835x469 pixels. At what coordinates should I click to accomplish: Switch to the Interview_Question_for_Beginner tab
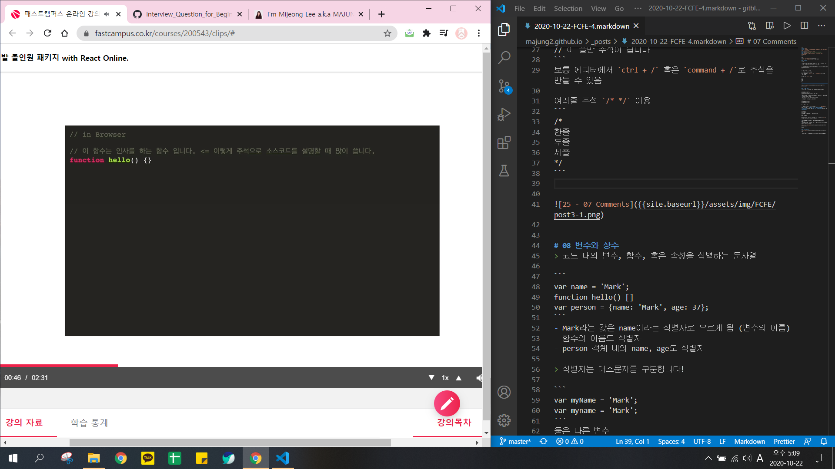(x=187, y=14)
